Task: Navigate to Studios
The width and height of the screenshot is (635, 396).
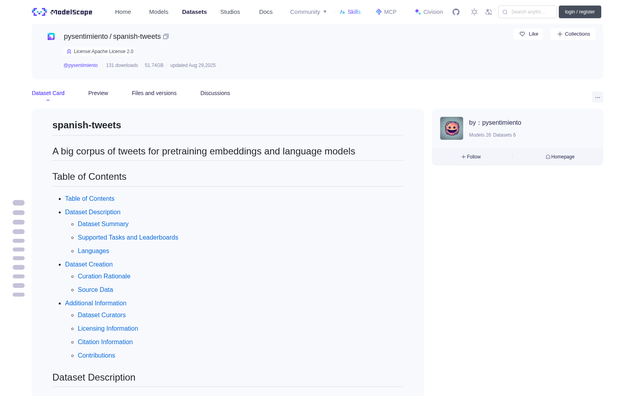Action: [230, 12]
